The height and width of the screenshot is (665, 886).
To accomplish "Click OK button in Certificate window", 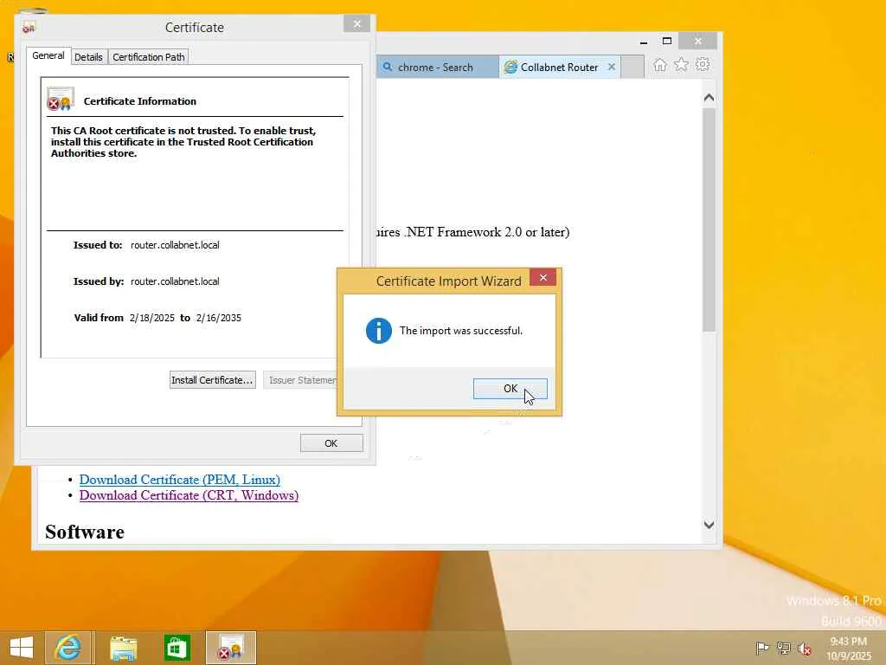I will coord(331,443).
